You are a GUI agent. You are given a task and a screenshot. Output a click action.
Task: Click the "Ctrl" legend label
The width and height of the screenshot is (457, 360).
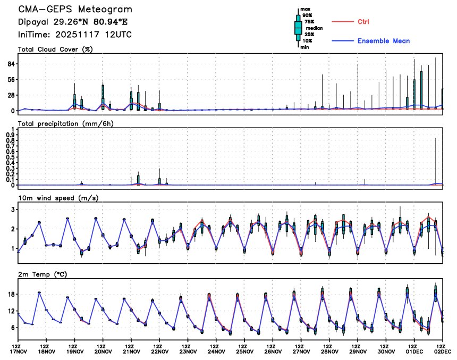click(363, 22)
